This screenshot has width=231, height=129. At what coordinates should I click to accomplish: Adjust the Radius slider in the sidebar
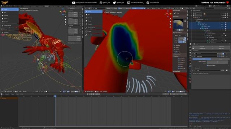[180, 40]
